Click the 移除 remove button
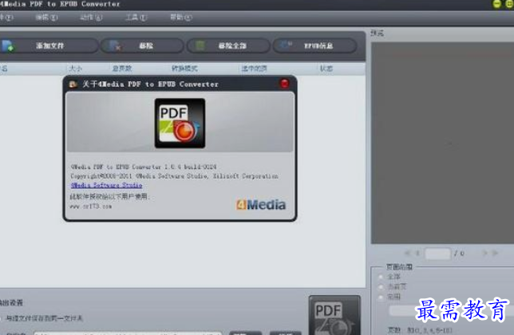 point(141,45)
